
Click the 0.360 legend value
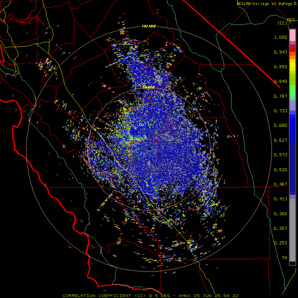(x=280, y=214)
